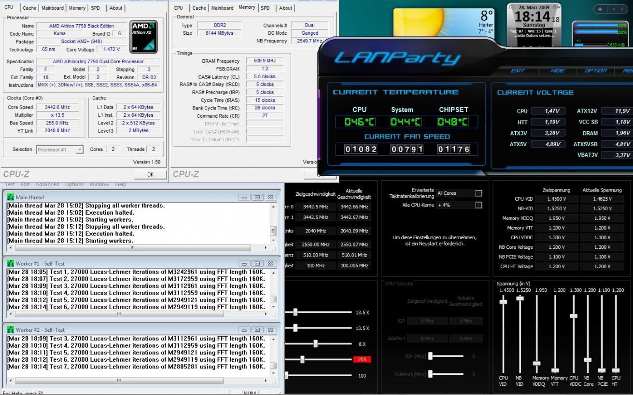The width and height of the screenshot is (633, 395).
Task: Click the Core Speed 3442.6 MHz value in CPU-Z
Action: [x=58, y=107]
